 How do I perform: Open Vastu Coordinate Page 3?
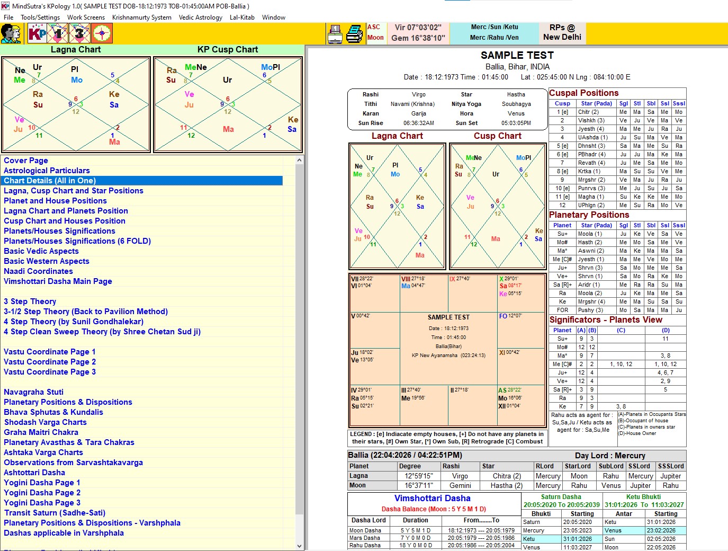[x=50, y=372]
